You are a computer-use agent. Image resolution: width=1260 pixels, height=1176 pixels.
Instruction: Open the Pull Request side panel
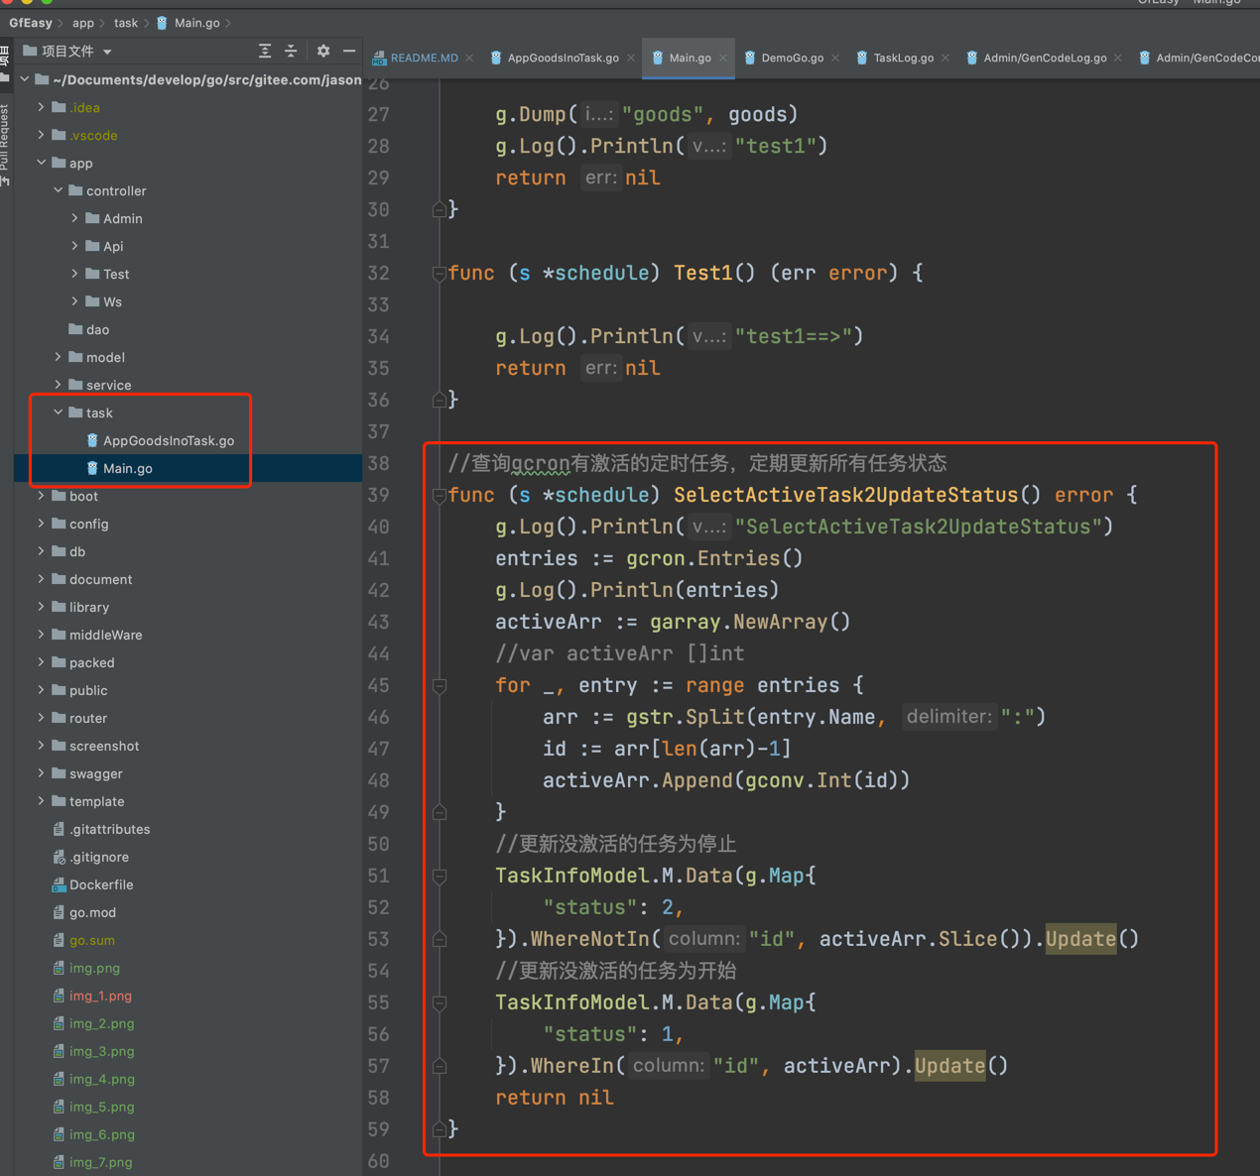click(5, 145)
